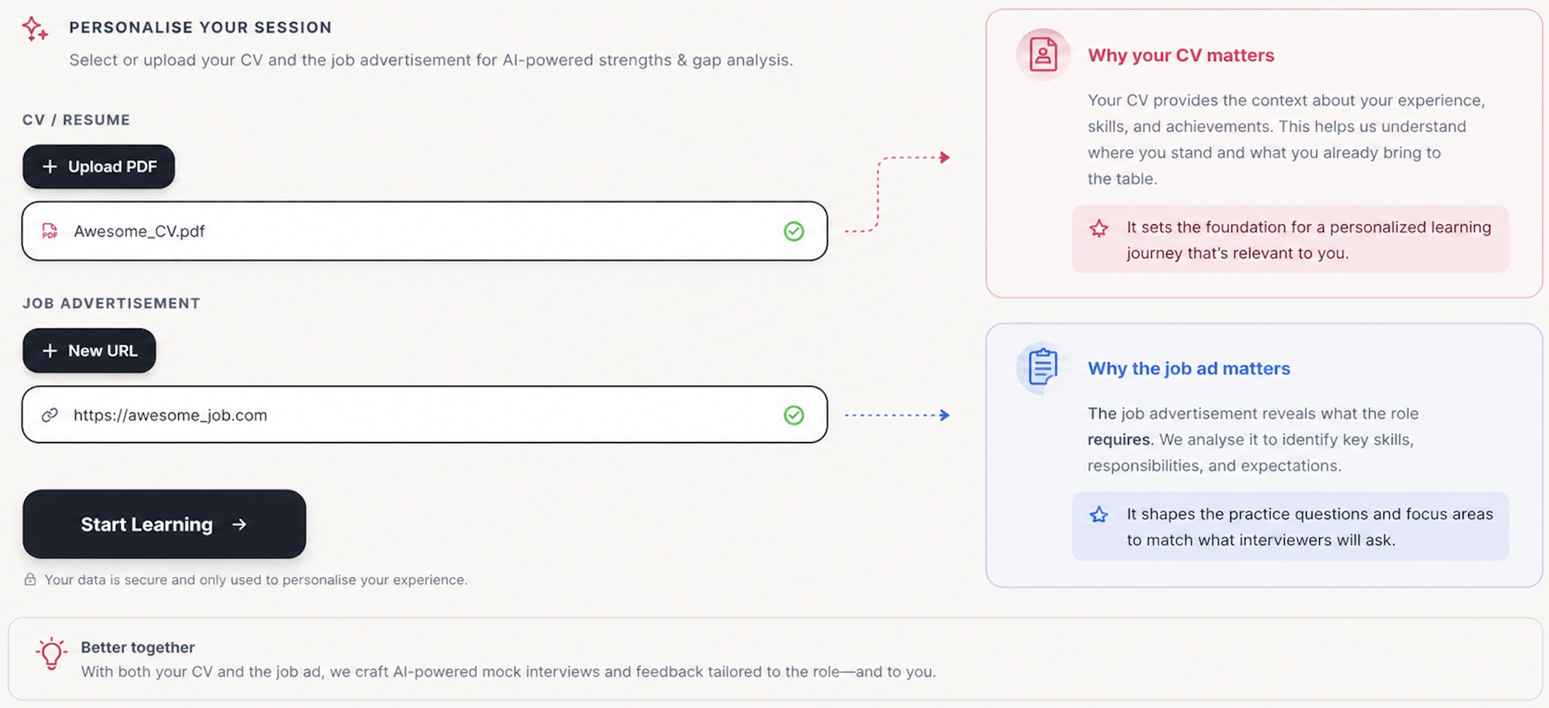Click the lightbulb icon next to Better together
Image resolution: width=1549 pixels, height=708 pixels.
point(50,653)
